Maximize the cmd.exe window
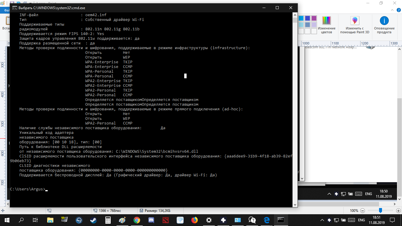The height and width of the screenshot is (226, 402). (277, 8)
